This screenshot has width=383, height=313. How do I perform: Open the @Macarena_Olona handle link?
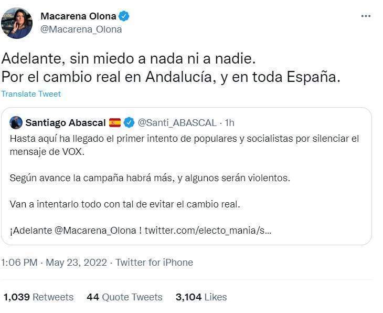pyautogui.click(x=81, y=29)
